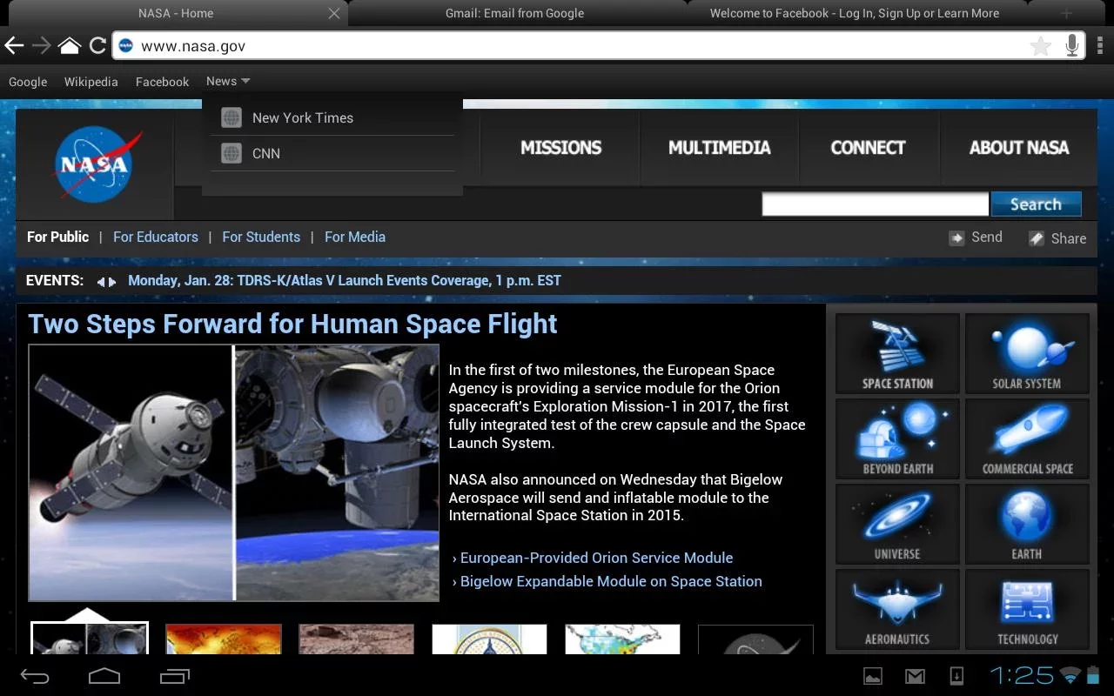This screenshot has height=696, width=1114.
Task: Open the Facebook bookmark
Action: [x=162, y=82]
